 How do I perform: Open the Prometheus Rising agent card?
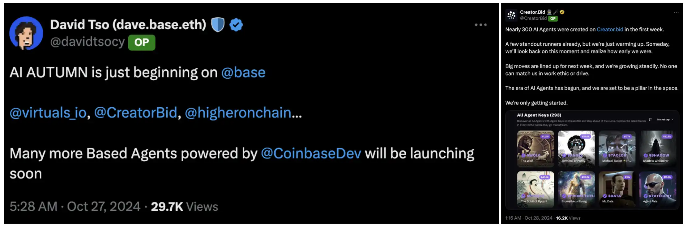pos(576,189)
